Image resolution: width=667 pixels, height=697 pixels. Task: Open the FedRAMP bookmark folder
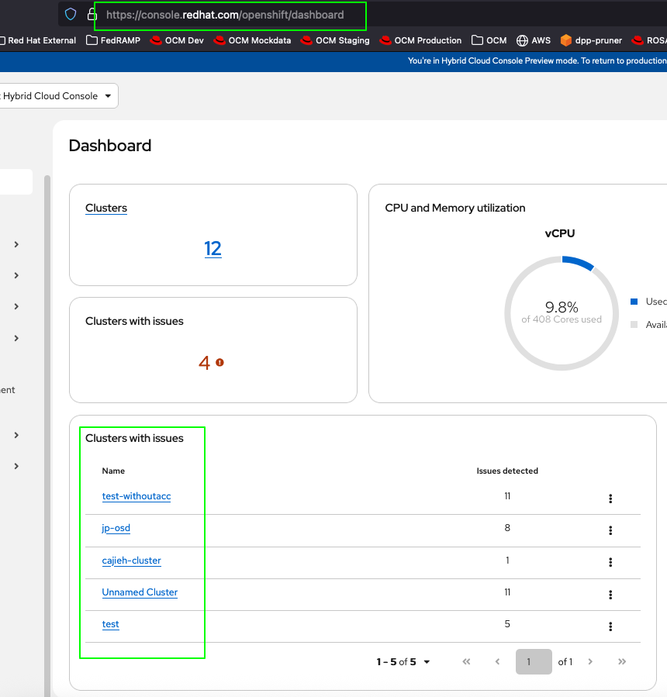[x=113, y=40]
